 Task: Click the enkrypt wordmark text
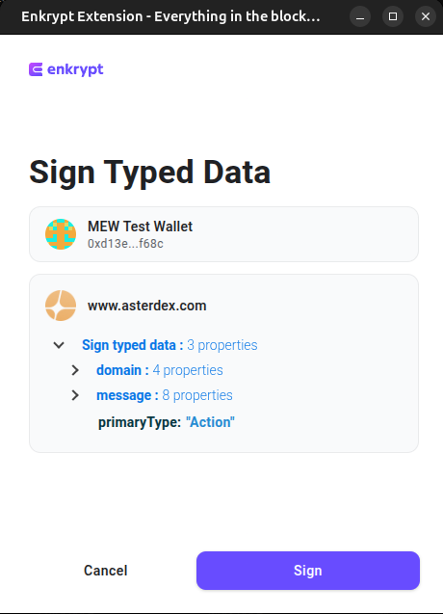coord(75,69)
